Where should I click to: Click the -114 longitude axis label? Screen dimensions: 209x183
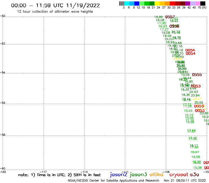tap(84, 172)
